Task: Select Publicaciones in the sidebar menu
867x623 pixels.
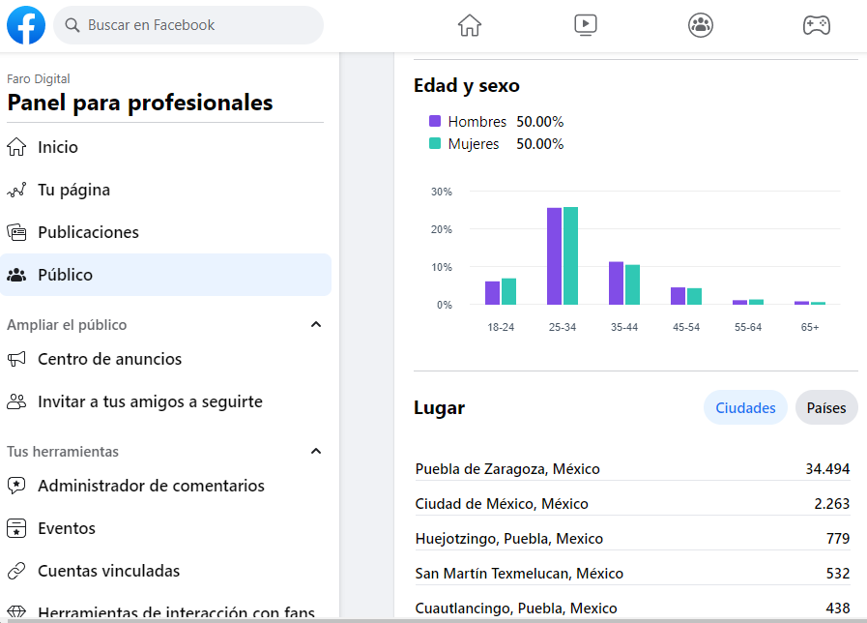Action: [x=88, y=232]
